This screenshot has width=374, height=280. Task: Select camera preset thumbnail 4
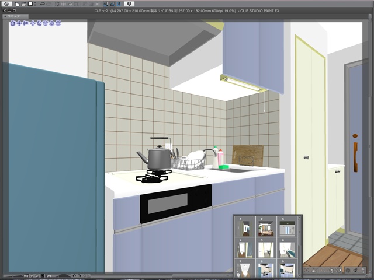click(x=245, y=247)
